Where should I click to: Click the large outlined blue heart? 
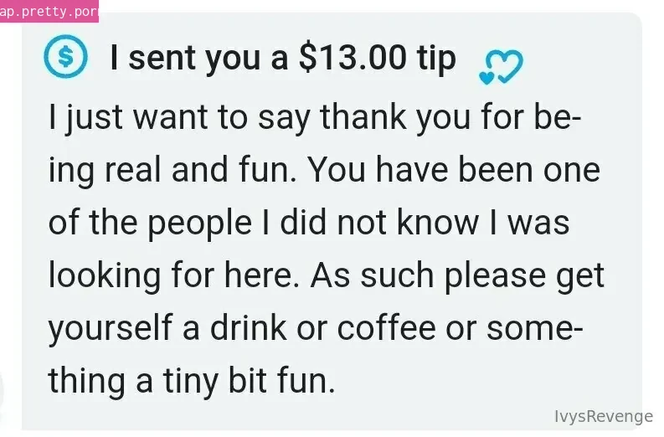click(506, 65)
